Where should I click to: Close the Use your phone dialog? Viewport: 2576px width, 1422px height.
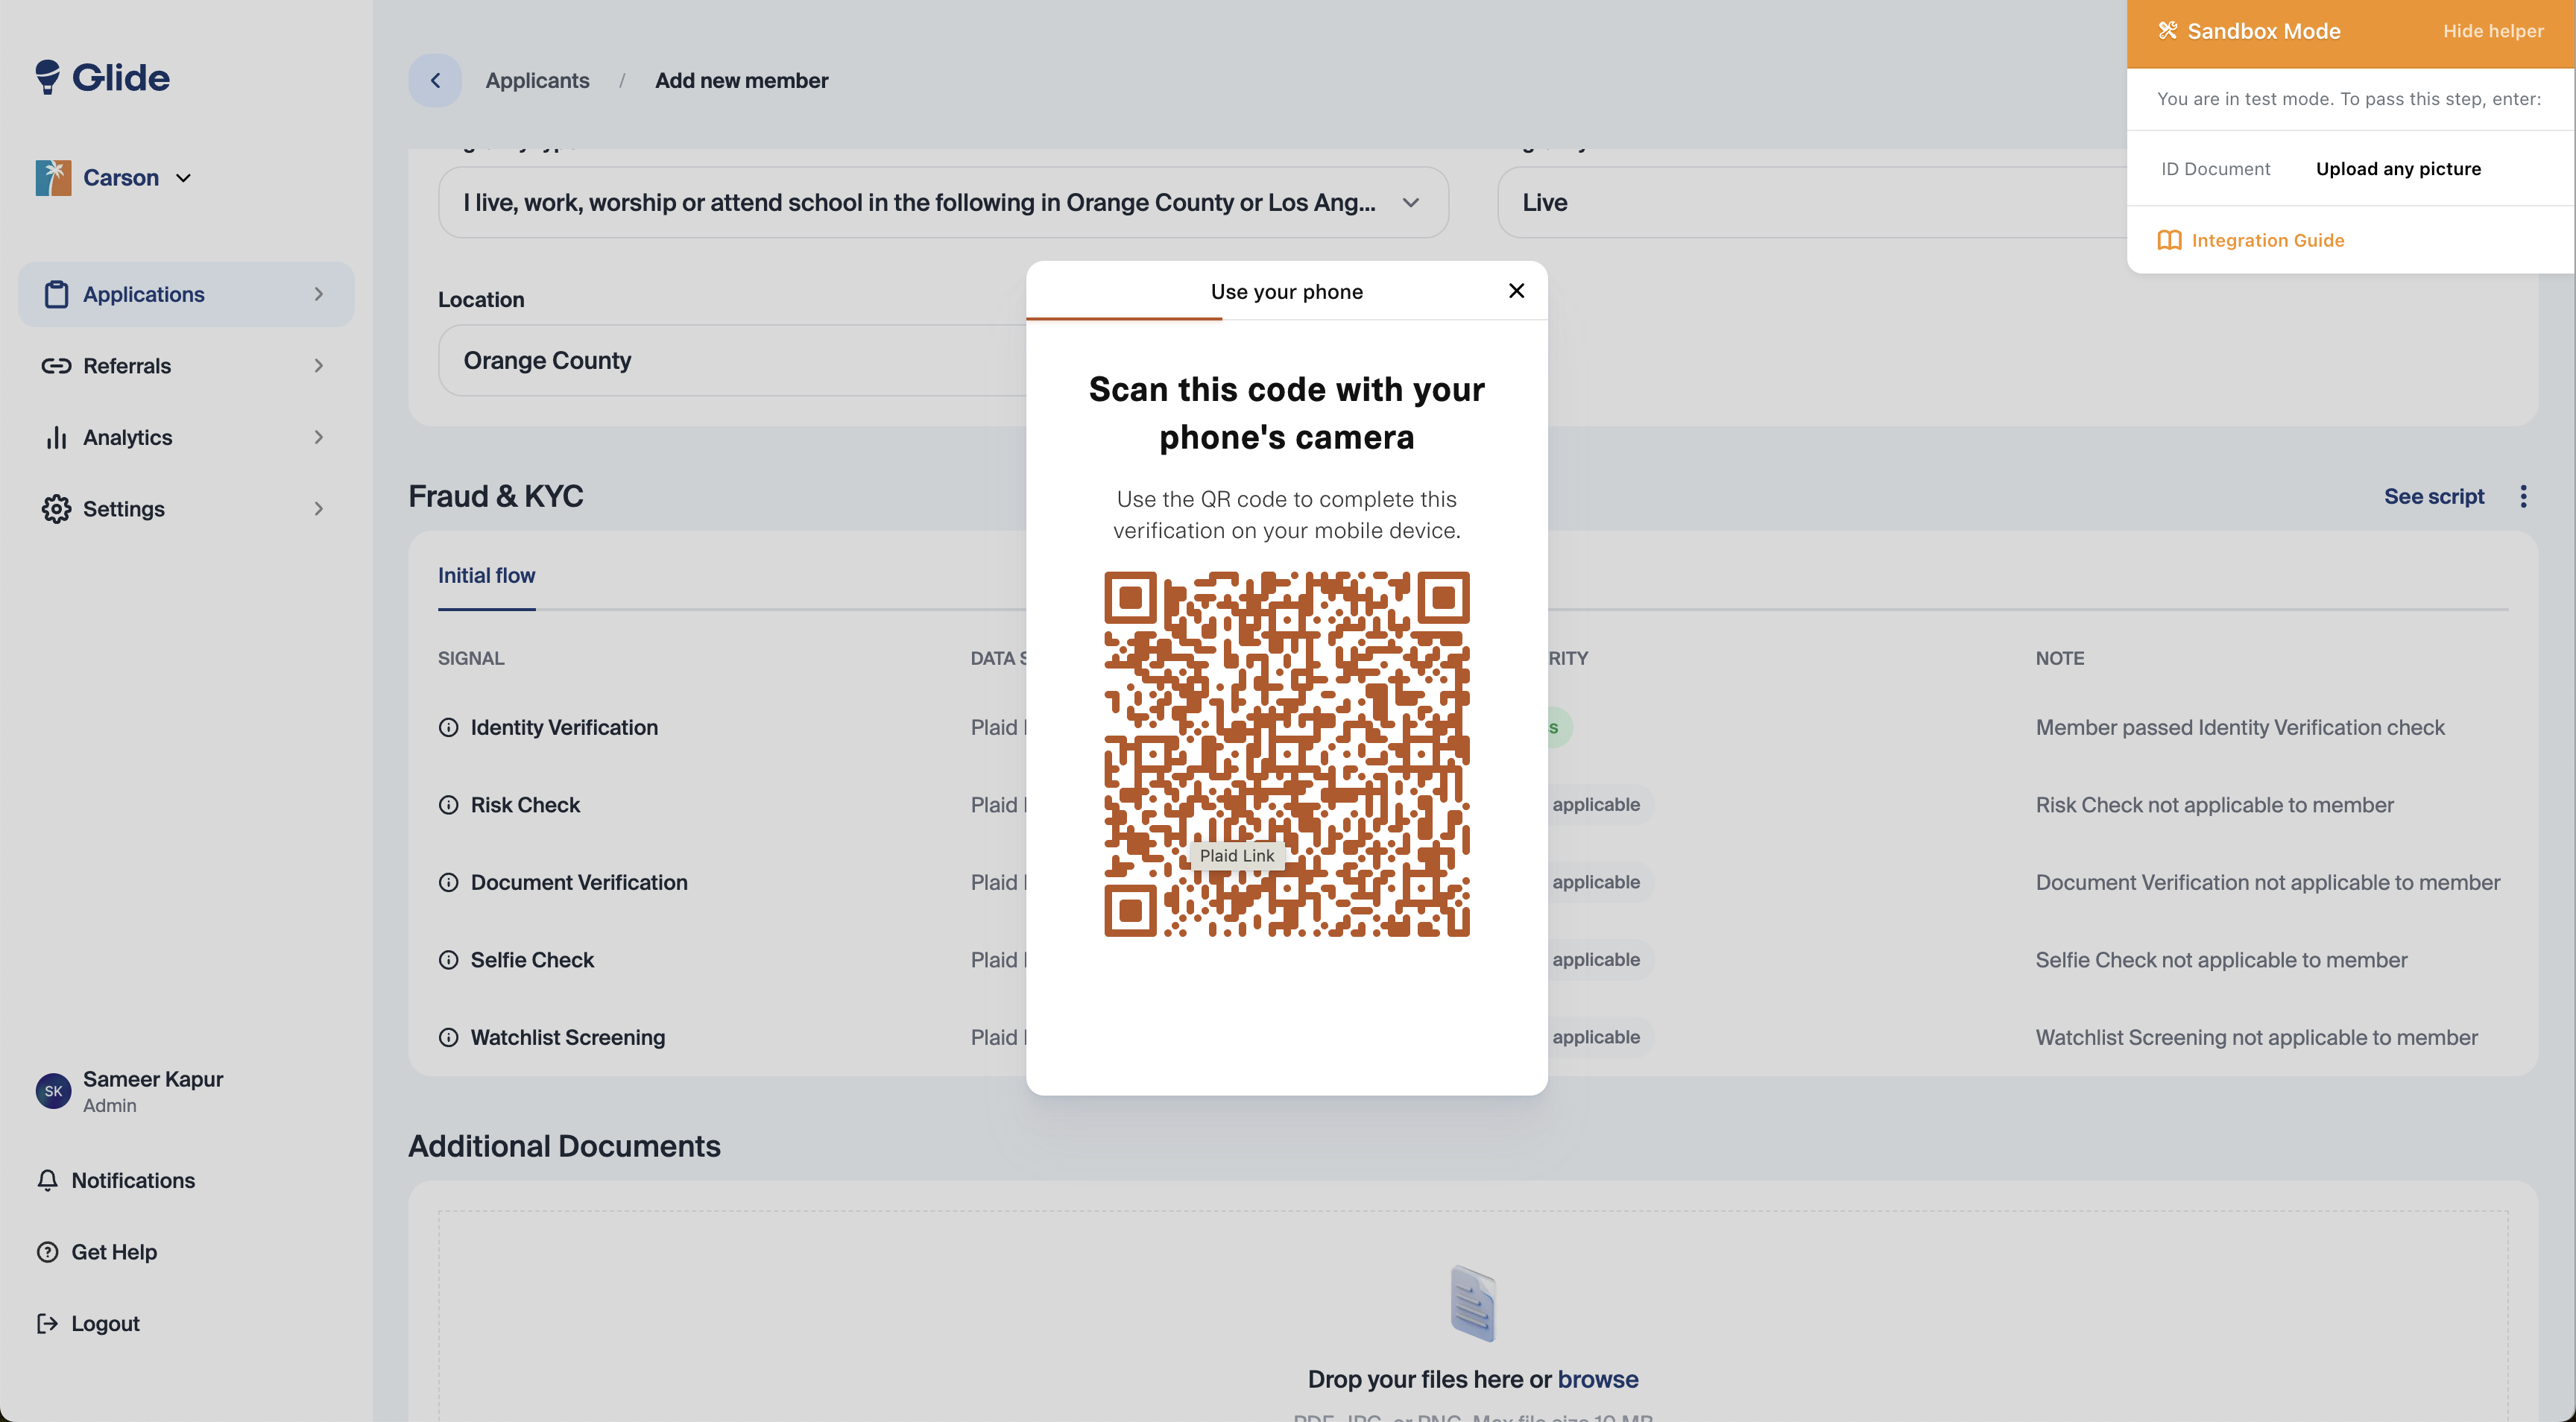1516,291
